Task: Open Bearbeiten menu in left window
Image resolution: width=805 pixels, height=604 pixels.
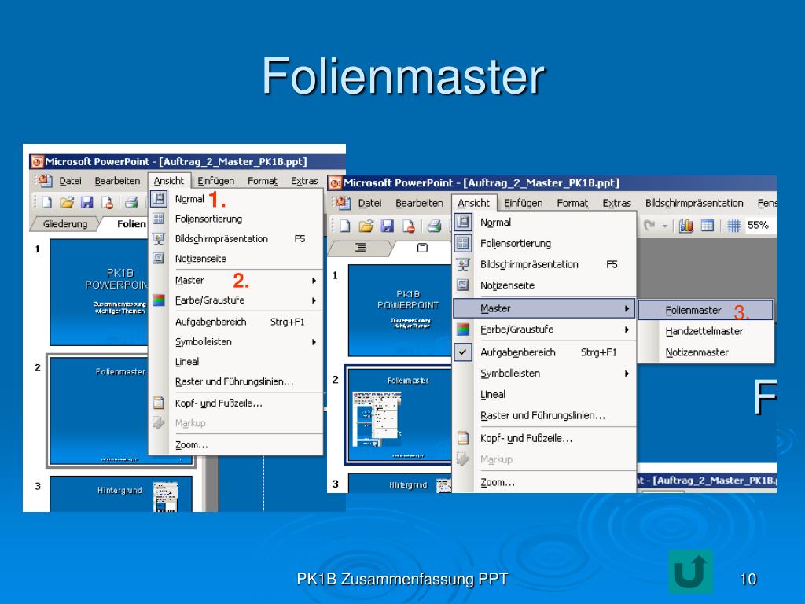Action: [117, 181]
